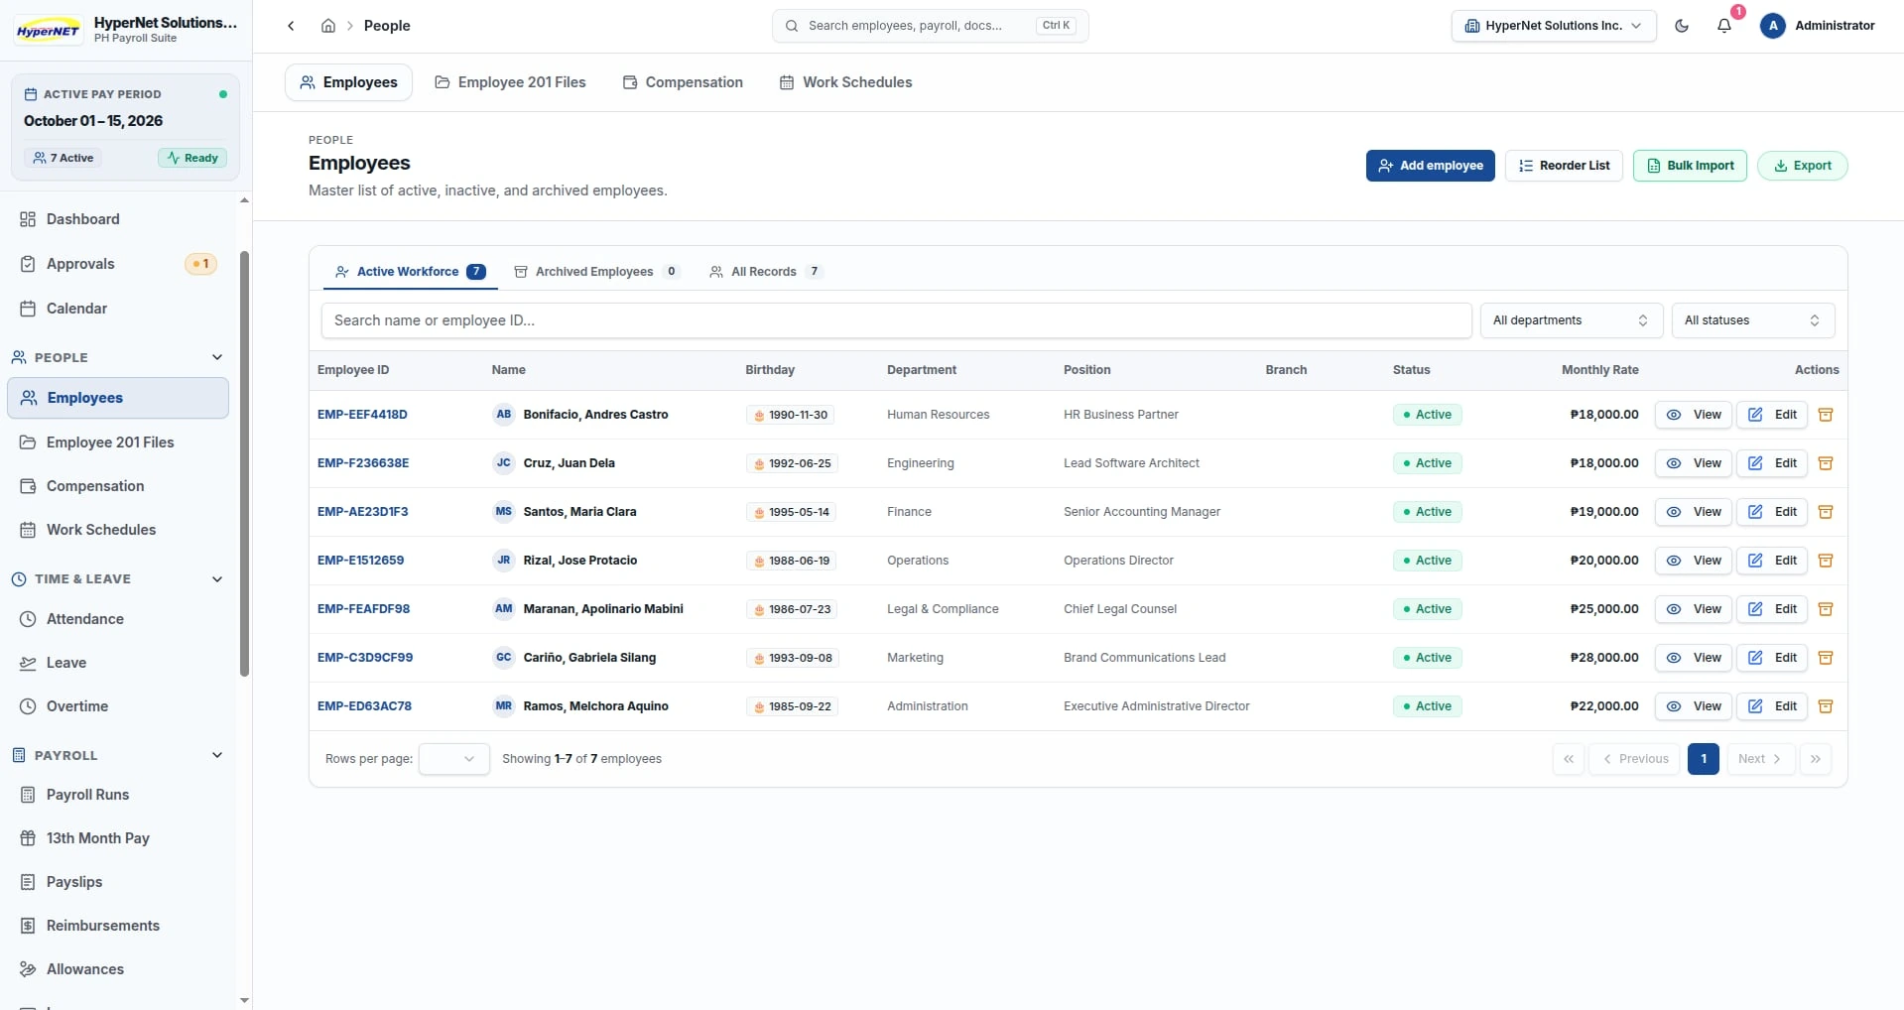View Santos, Maria Clara record
This screenshot has height=1010, width=1904.
(x=1694, y=512)
